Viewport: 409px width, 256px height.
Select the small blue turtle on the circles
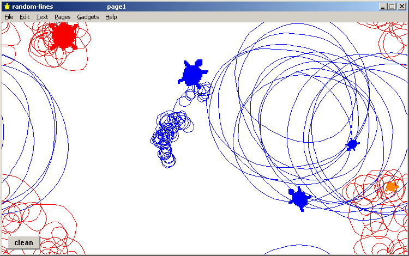(352, 144)
